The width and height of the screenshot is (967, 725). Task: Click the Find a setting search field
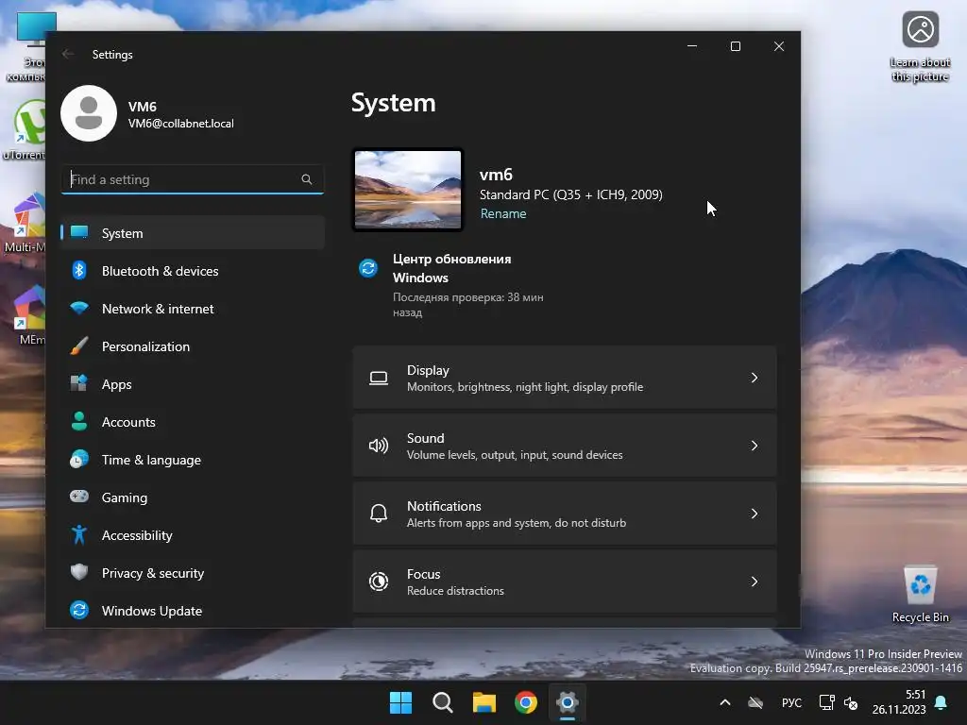[193, 179]
